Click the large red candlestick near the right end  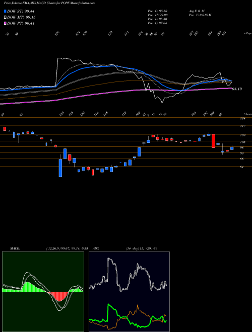coord(213,141)
